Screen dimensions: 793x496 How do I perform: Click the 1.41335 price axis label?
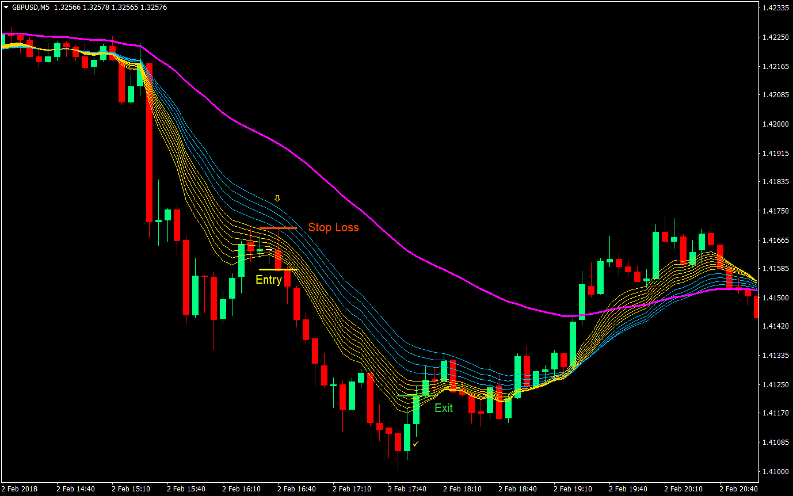tap(775, 356)
